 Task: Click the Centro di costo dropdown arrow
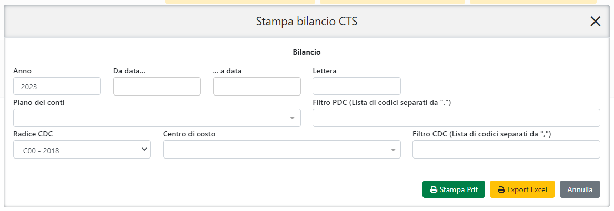(x=392, y=150)
